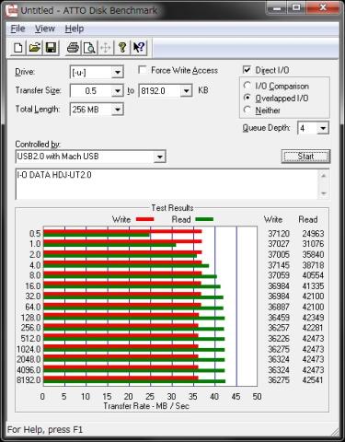Expand the Total Length 256 MB dropdown
The width and height of the screenshot is (345, 442).
pyautogui.click(x=118, y=110)
